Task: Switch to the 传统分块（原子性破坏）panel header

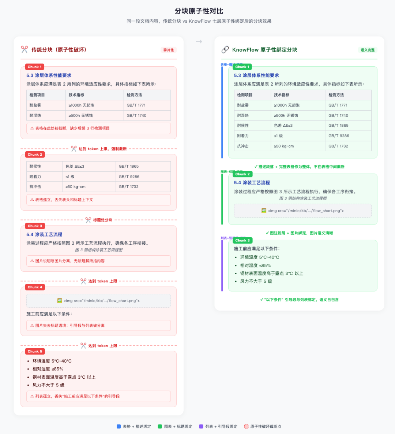Action: (59, 49)
